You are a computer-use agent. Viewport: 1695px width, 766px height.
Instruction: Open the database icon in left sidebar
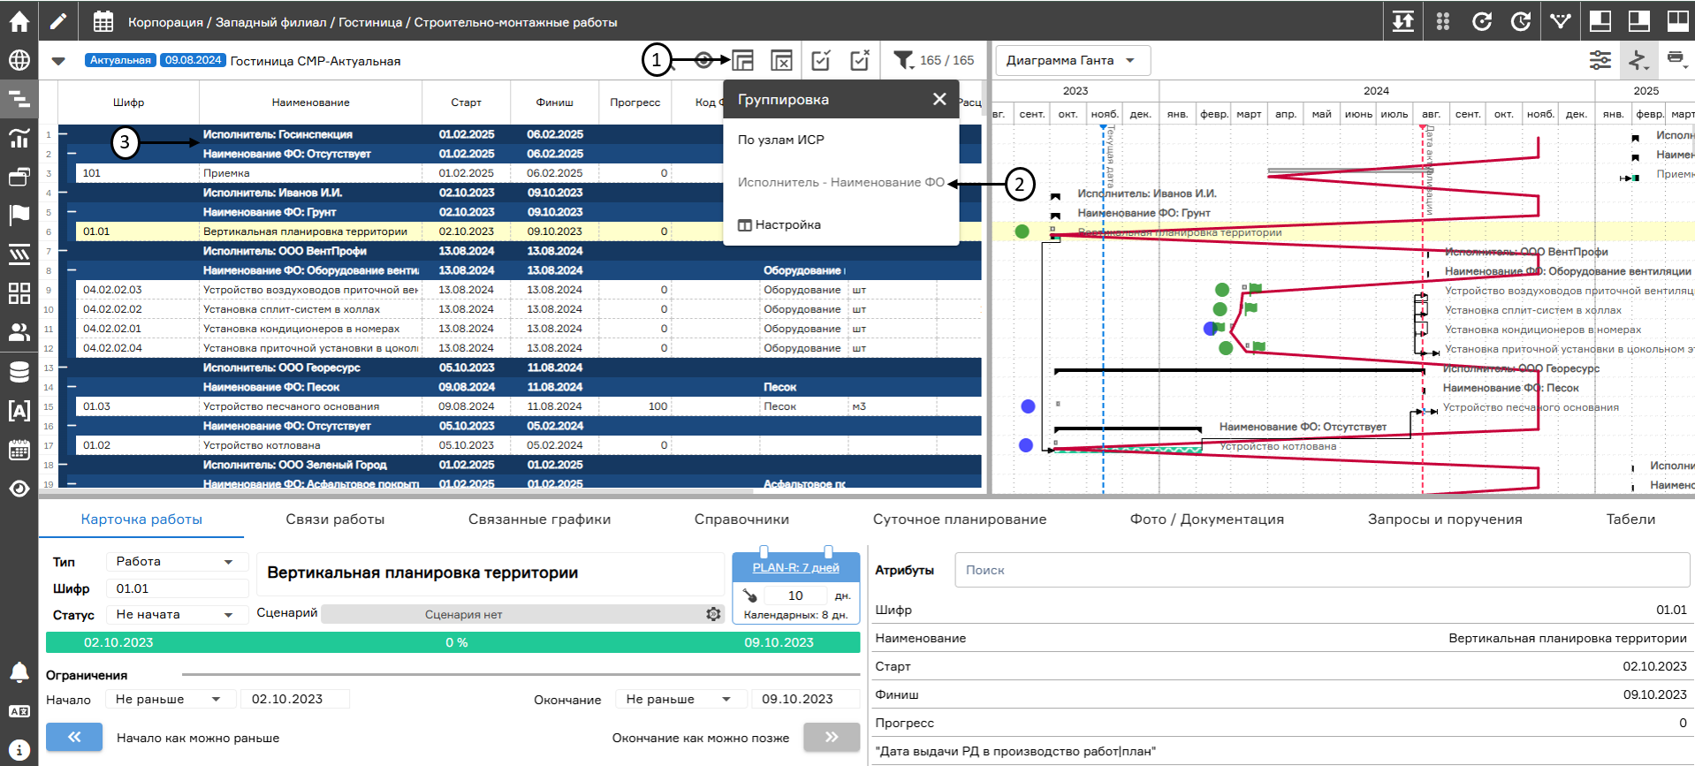point(19,372)
